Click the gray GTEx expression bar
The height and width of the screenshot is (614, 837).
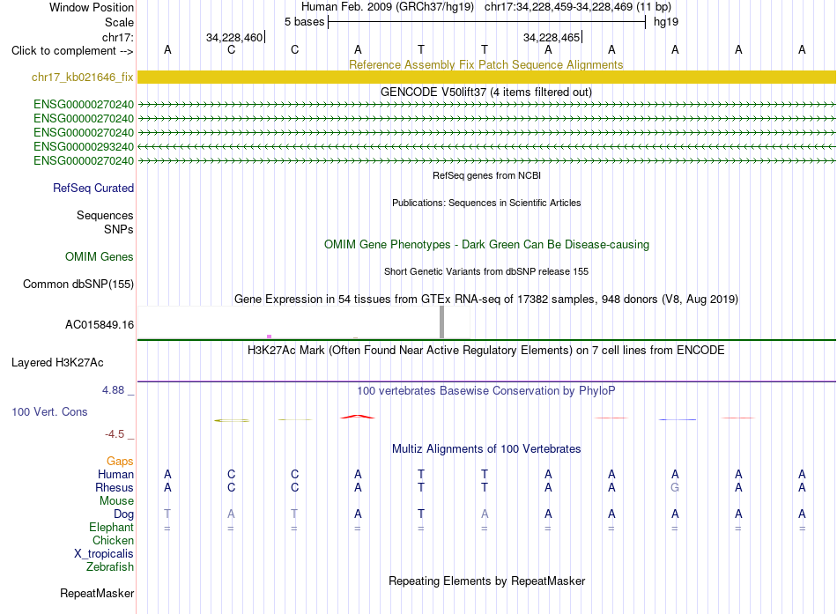(441, 322)
